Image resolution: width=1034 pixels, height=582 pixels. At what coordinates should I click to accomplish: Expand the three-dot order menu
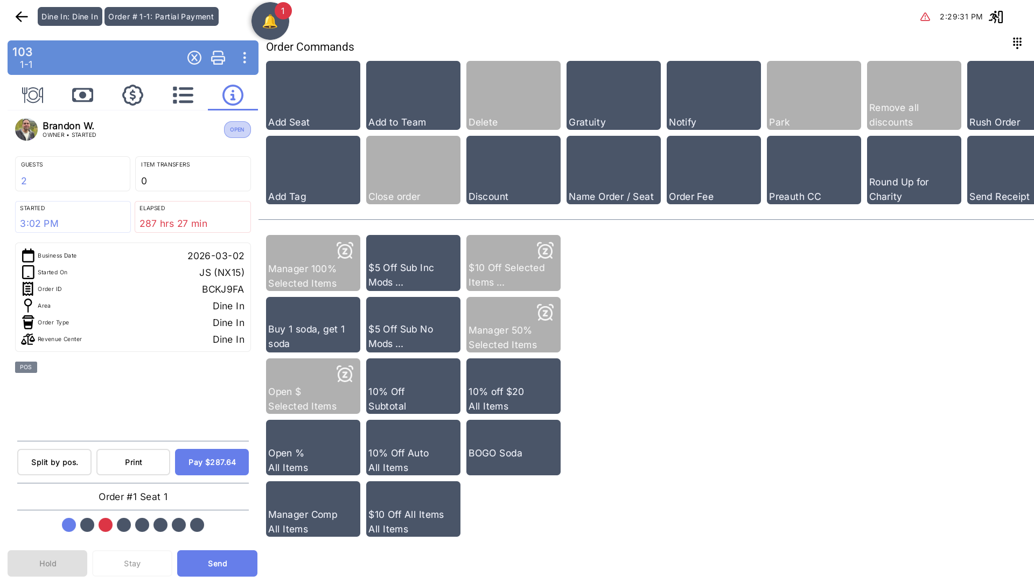244,58
